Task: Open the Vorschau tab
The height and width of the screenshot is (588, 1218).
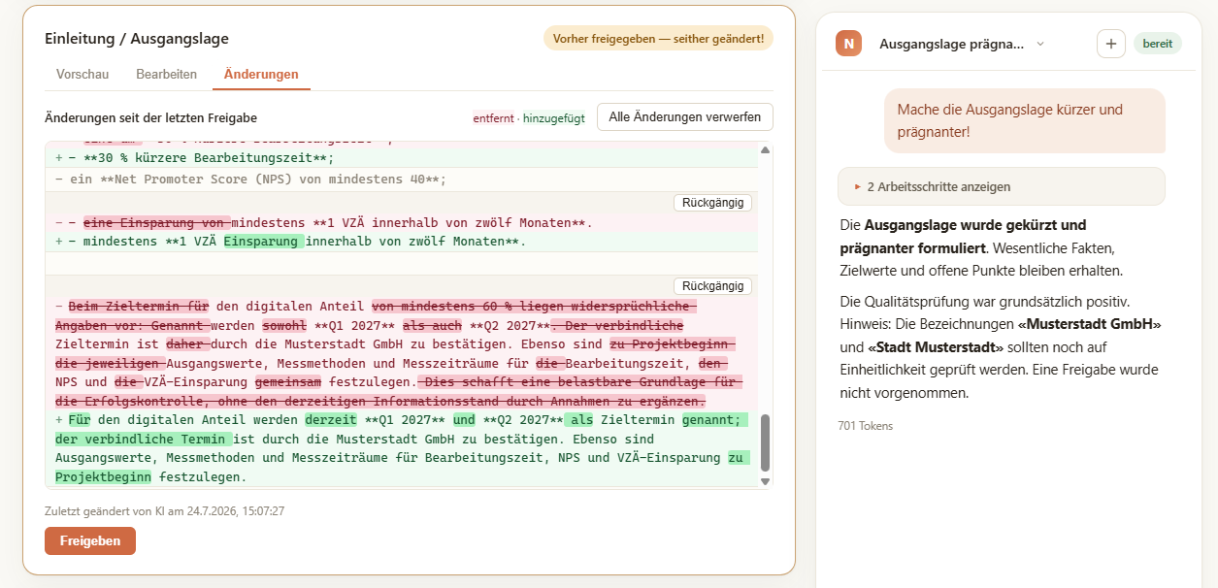Action: tap(82, 74)
